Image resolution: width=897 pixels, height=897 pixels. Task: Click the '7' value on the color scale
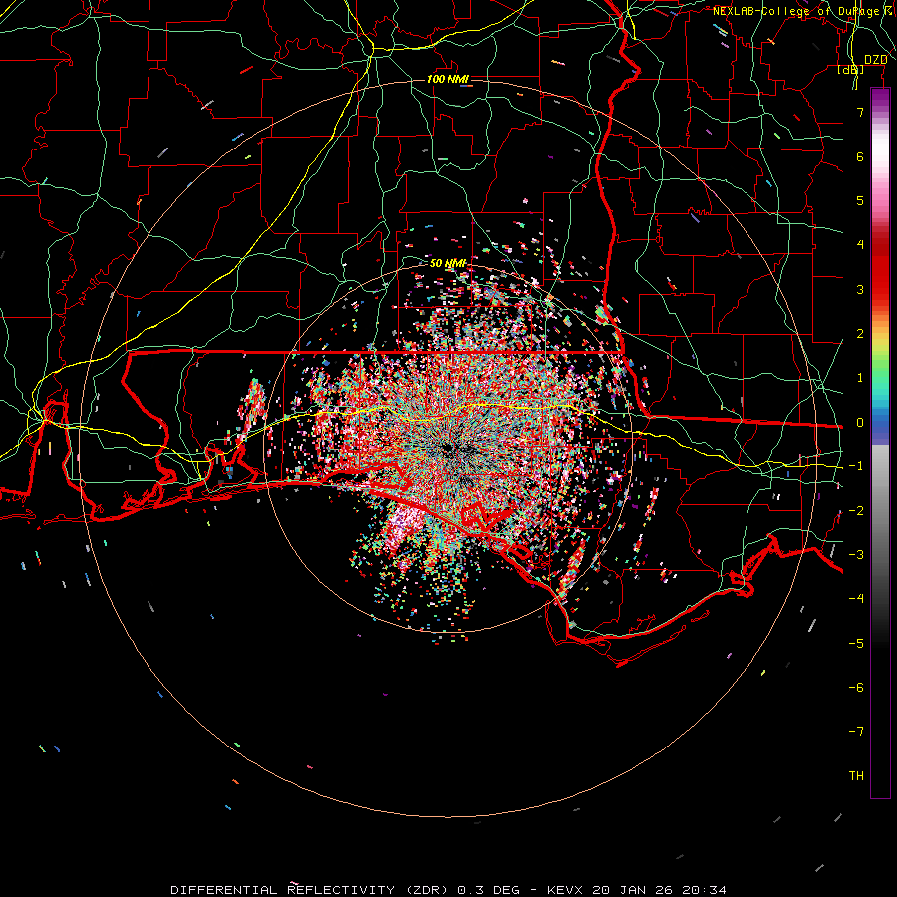pyautogui.click(x=860, y=112)
